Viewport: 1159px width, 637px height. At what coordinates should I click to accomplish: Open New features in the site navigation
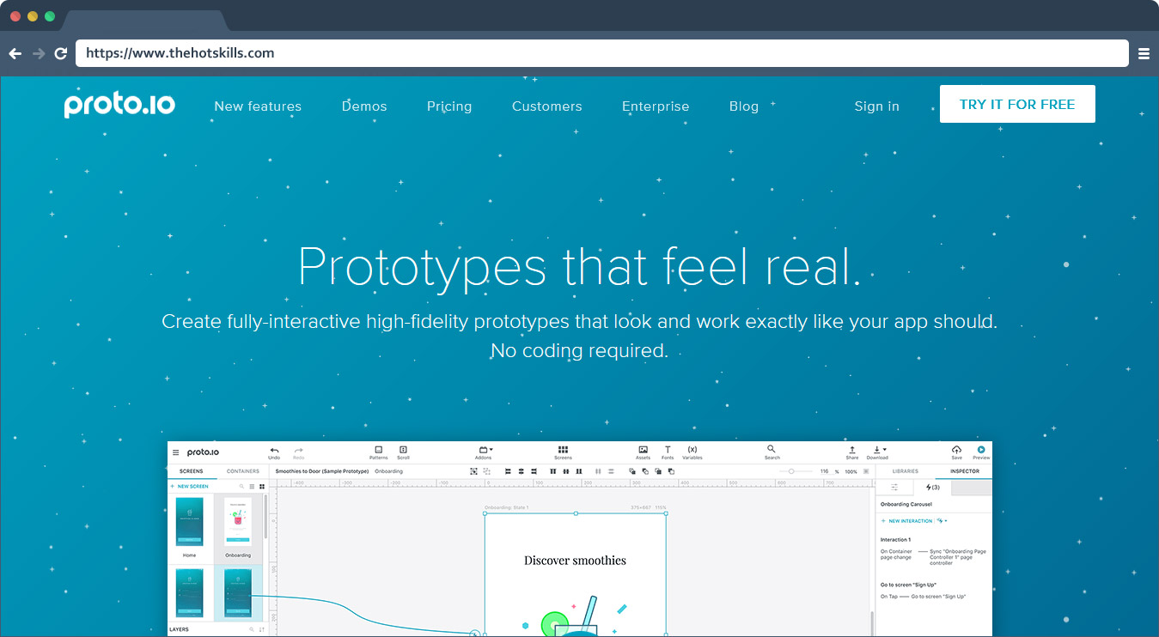click(x=258, y=106)
